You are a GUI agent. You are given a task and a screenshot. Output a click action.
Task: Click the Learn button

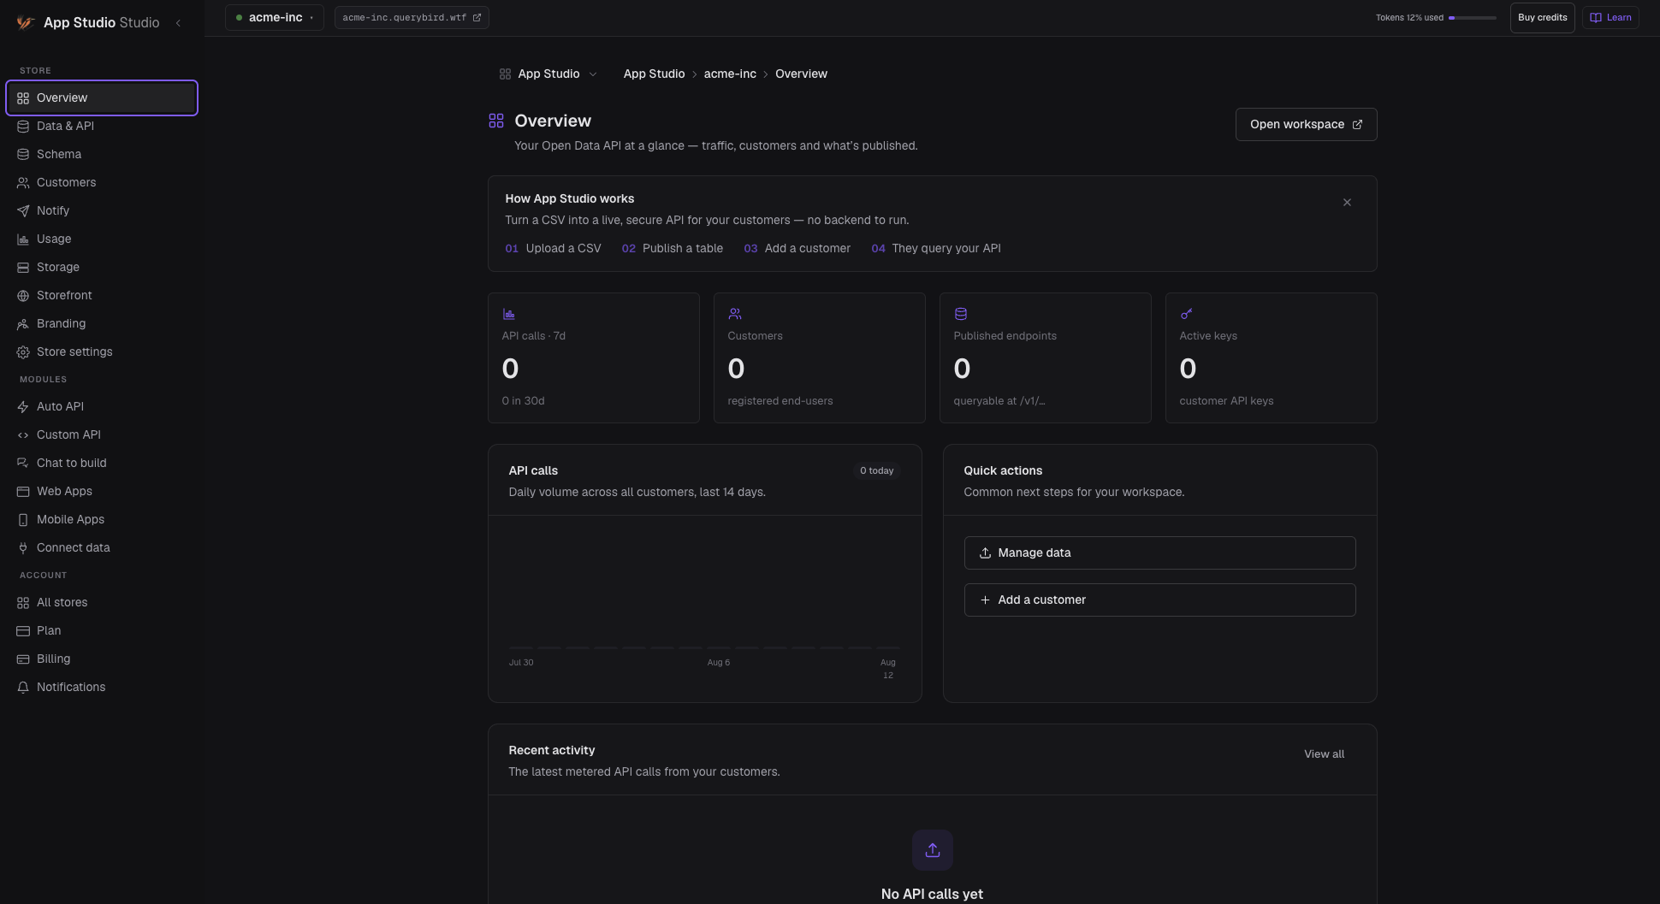coord(1610,17)
